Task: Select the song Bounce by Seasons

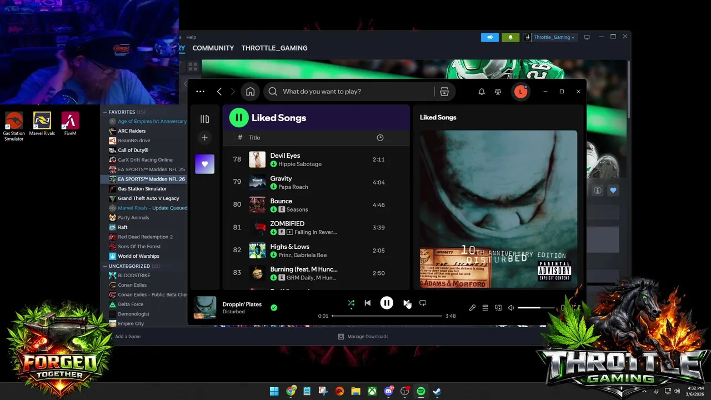Action: point(281,201)
